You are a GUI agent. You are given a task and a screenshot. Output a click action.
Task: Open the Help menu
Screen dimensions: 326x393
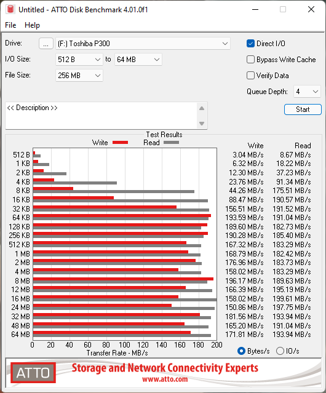coord(32,25)
